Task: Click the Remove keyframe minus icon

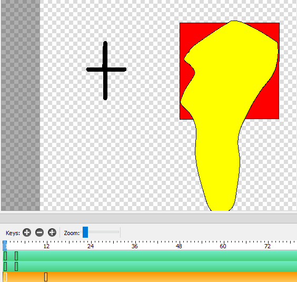Action: tap(39, 232)
